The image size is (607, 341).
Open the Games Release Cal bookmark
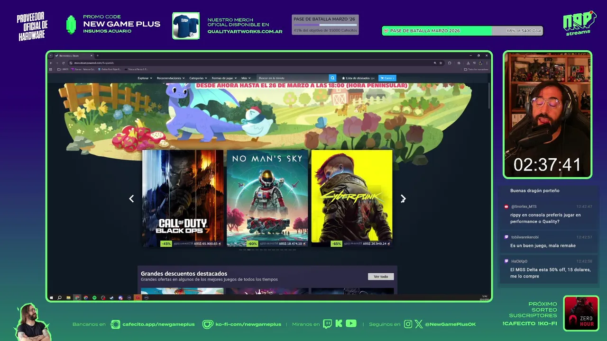pos(83,69)
